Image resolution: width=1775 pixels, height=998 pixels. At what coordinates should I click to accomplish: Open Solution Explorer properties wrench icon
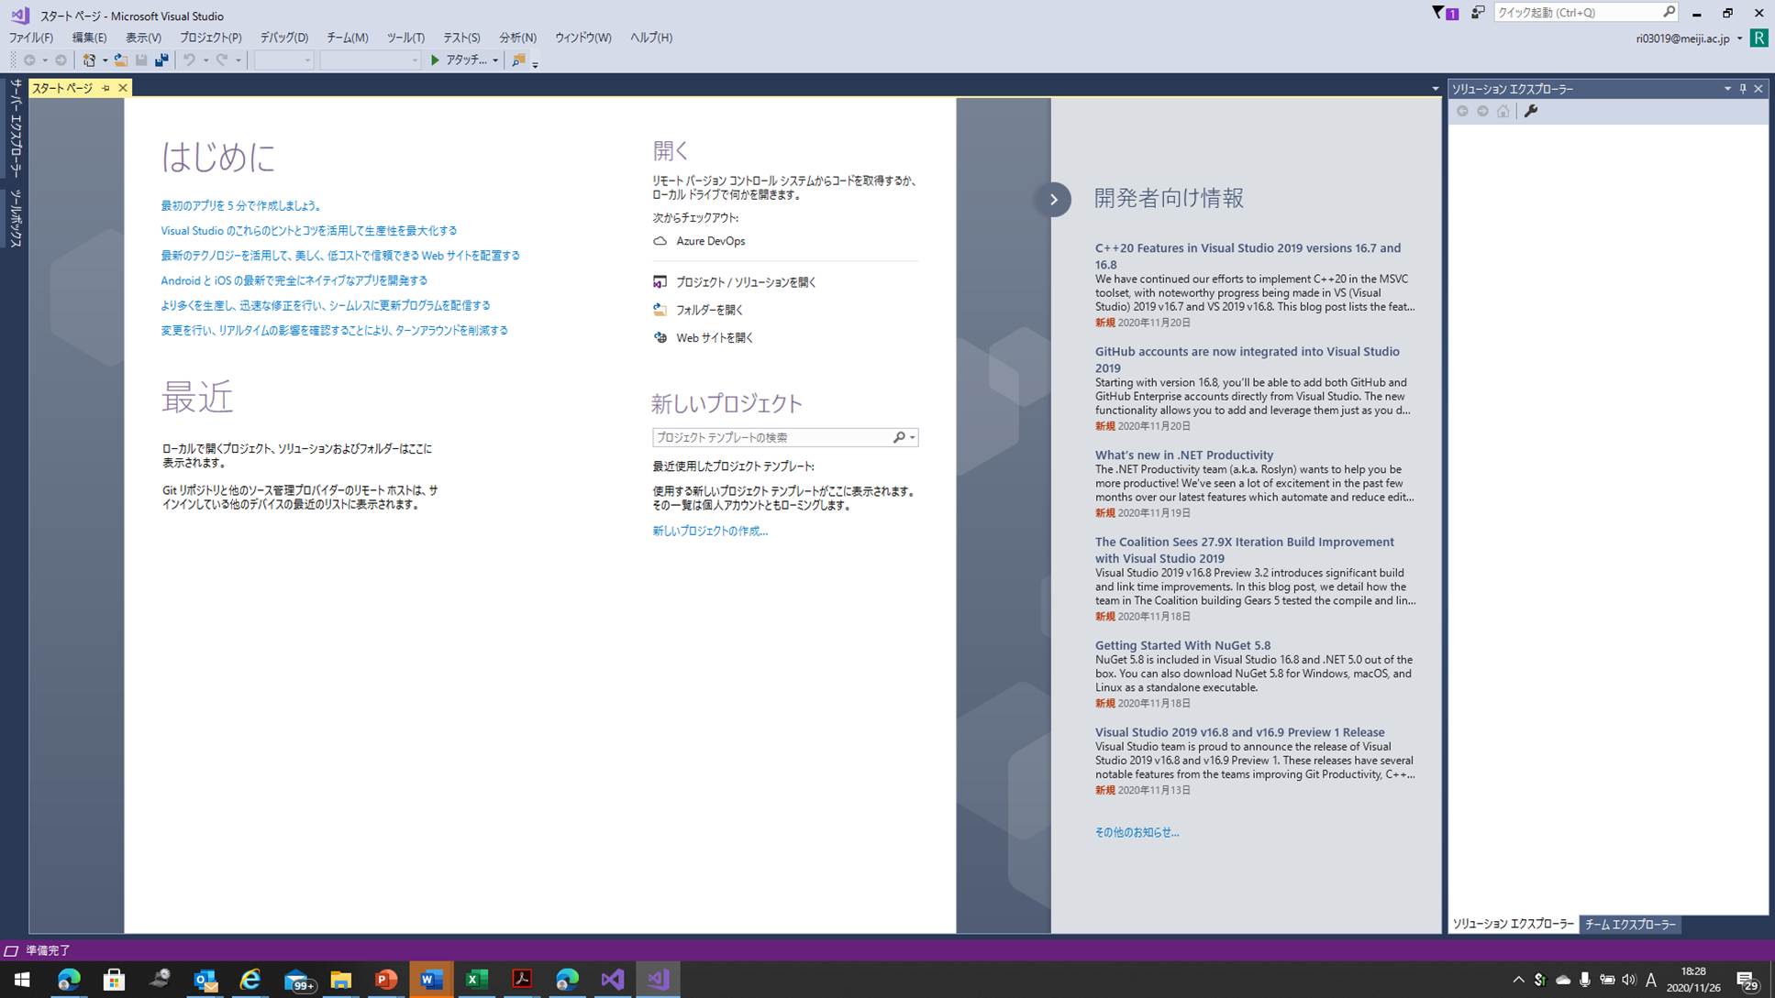coord(1530,111)
